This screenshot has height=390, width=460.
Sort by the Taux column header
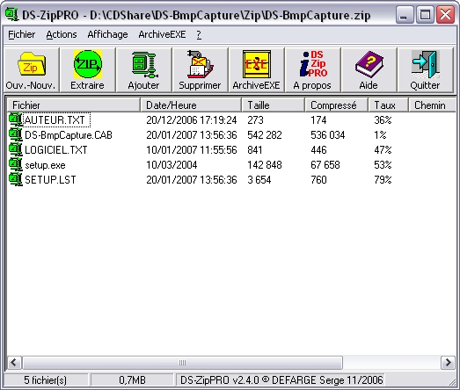[389, 105]
